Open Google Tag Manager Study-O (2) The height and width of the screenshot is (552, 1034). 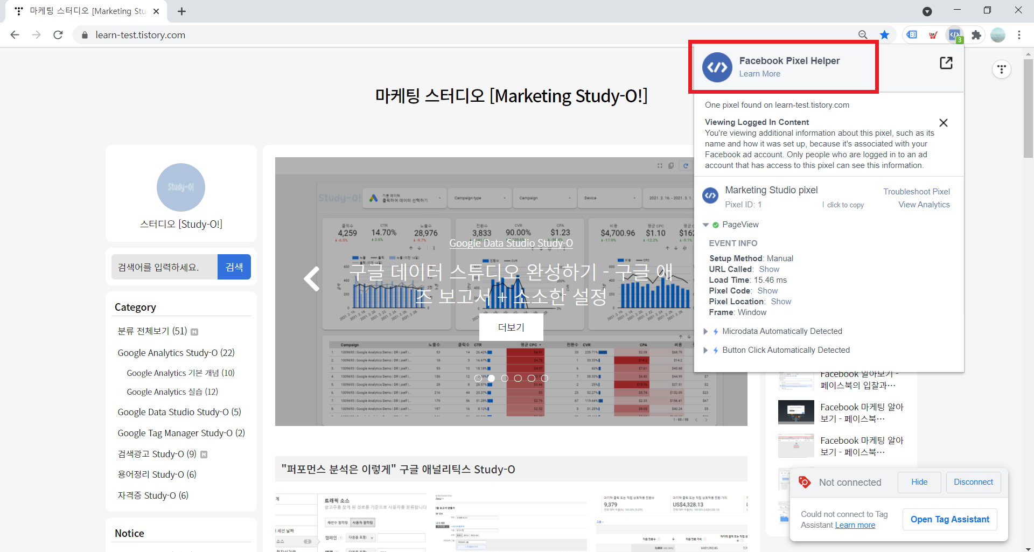(181, 433)
